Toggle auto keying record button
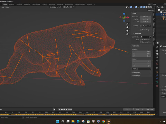 tap(54, 110)
